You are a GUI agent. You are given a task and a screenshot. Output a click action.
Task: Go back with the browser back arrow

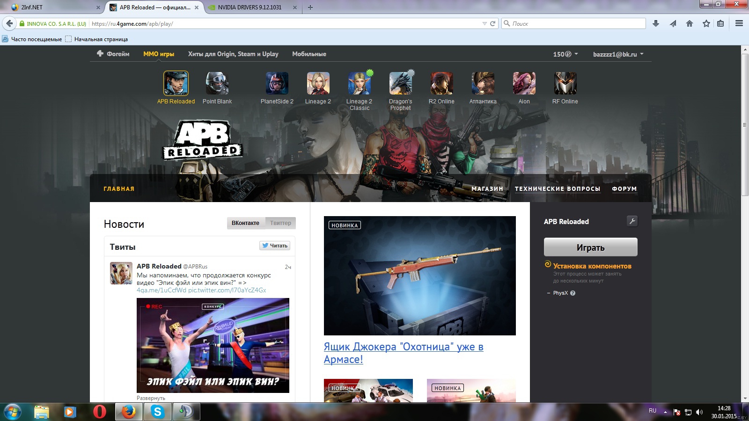click(x=9, y=23)
